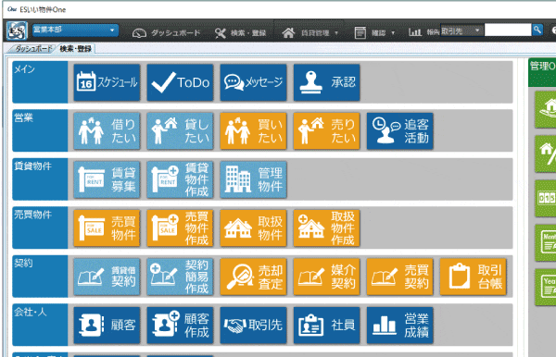Create a new customer with 顧客作成
Image resolution: width=556 pixels, height=357 pixels.
tap(180, 326)
